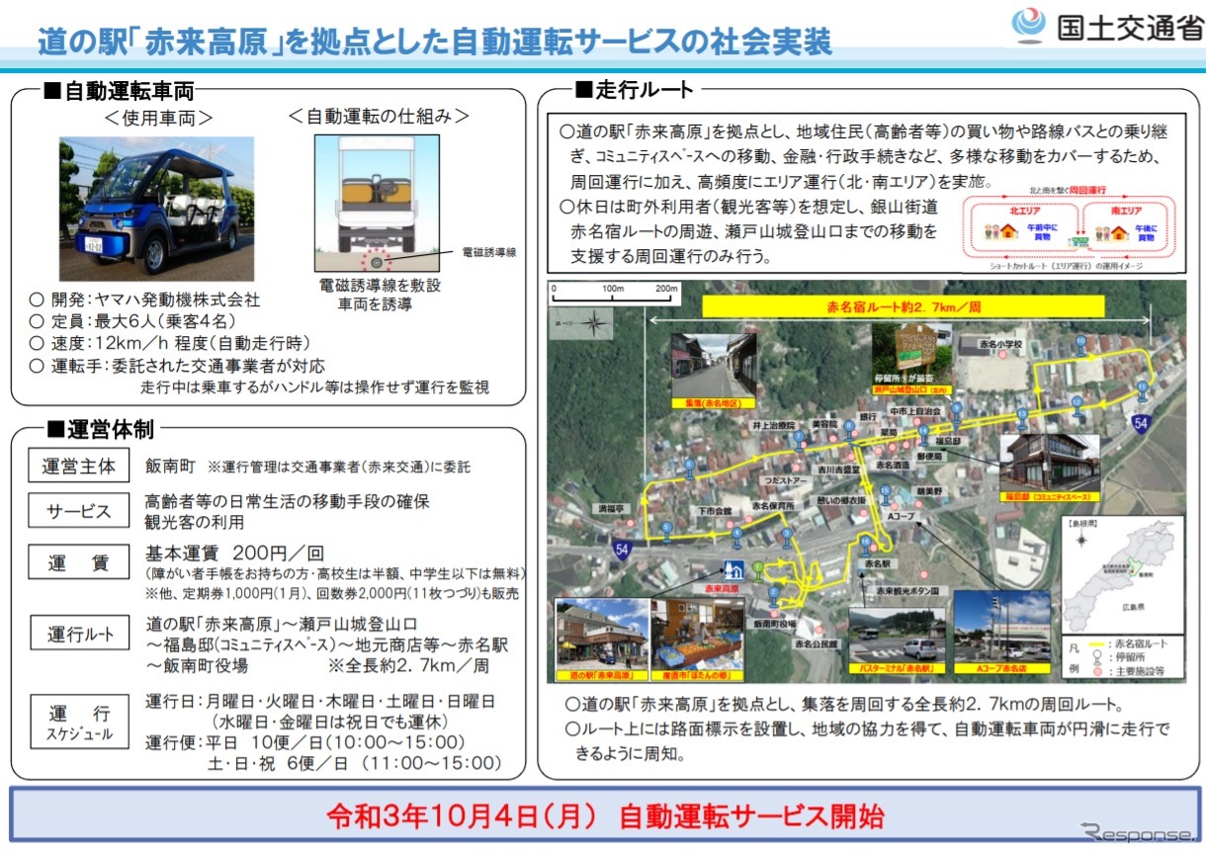Click the yellow 赤名宿ルート line in the legend
This screenshot has height=854, width=1206.
point(1097,643)
